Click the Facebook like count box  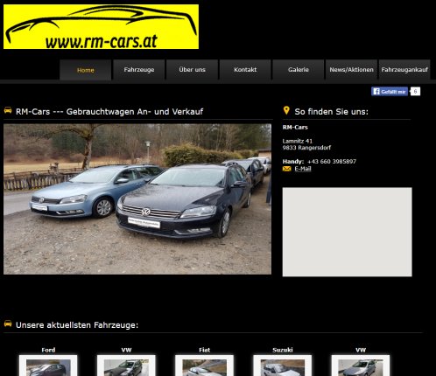[x=415, y=92]
